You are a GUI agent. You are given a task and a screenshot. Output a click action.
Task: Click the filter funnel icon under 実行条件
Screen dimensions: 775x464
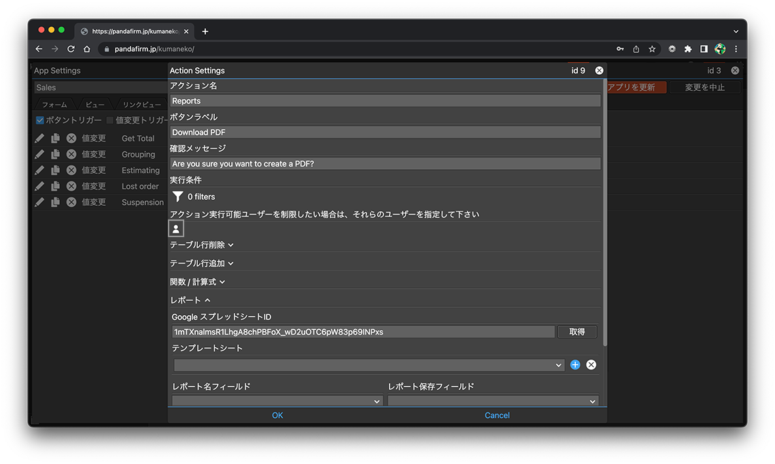coord(177,196)
